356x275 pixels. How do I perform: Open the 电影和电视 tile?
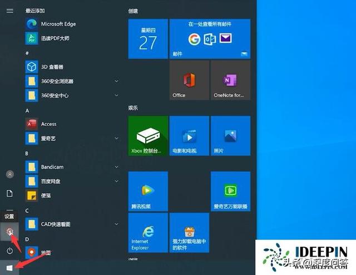click(189, 136)
